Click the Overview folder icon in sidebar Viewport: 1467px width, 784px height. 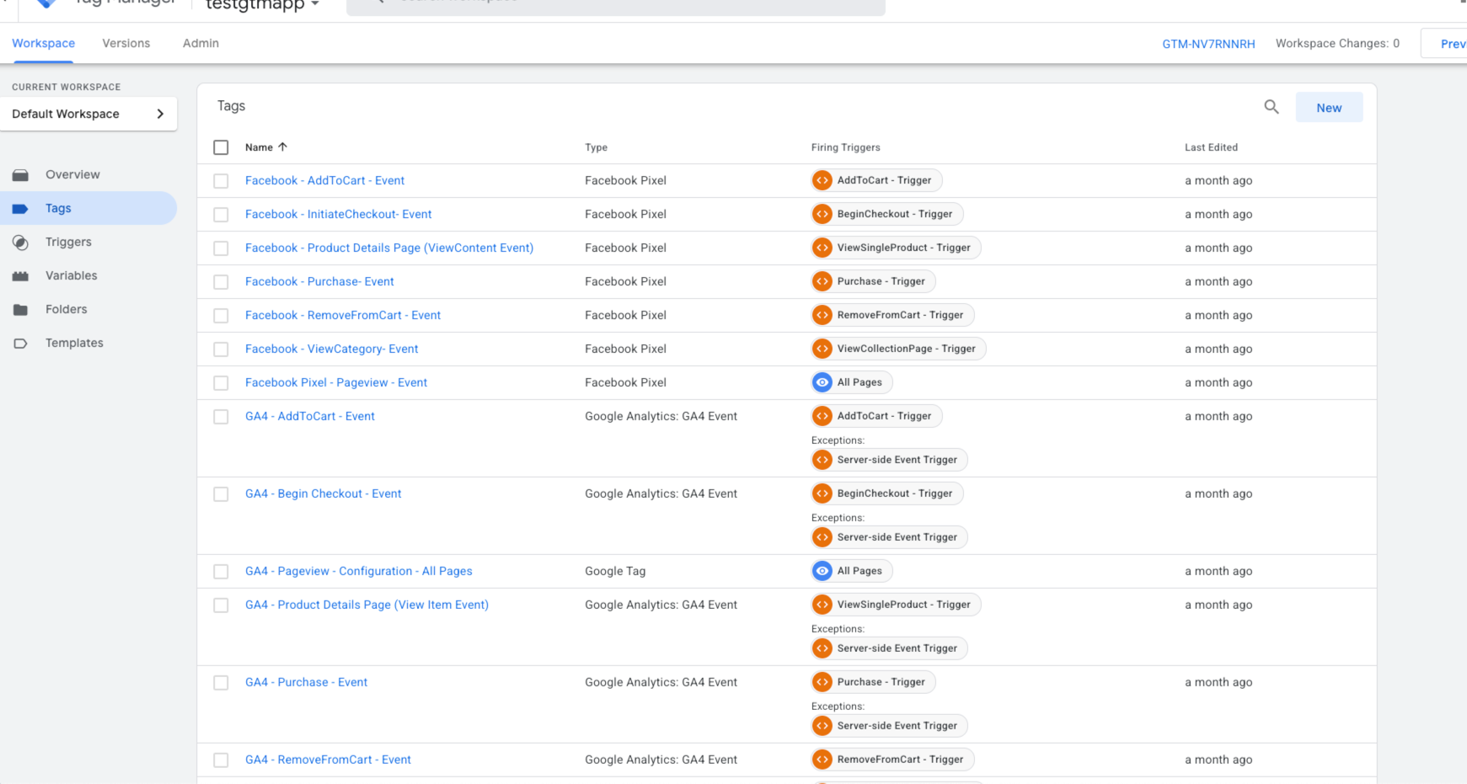click(x=21, y=175)
